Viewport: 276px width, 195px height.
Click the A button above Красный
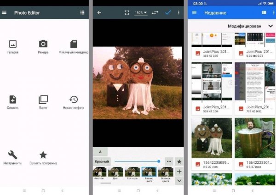(100, 152)
